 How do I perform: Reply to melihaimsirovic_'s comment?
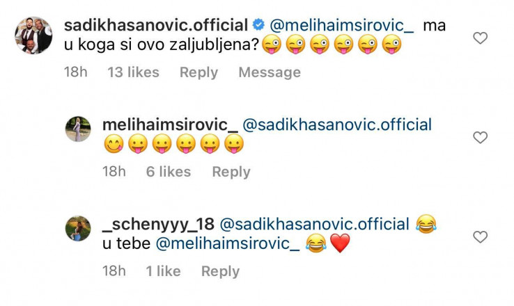(x=231, y=172)
